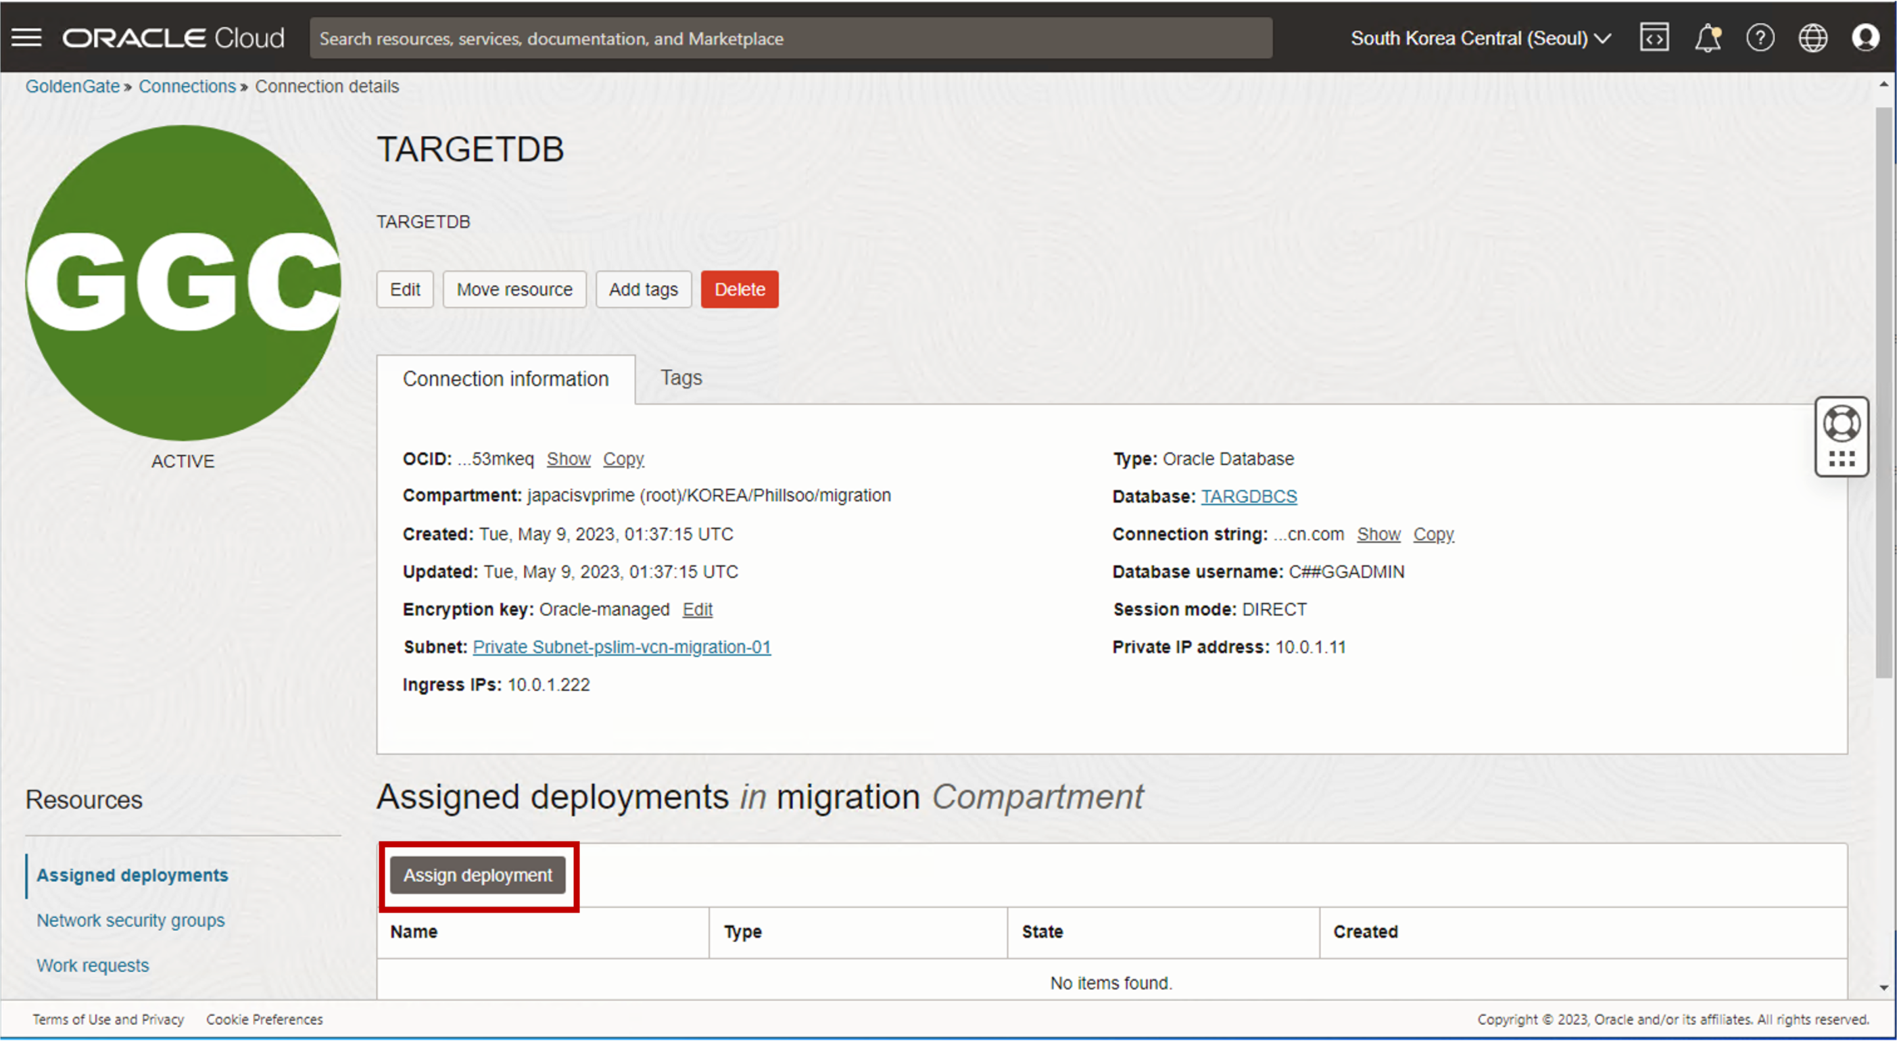Copy the OCID value
Screen dimensions: 1899x1041
pos(623,458)
